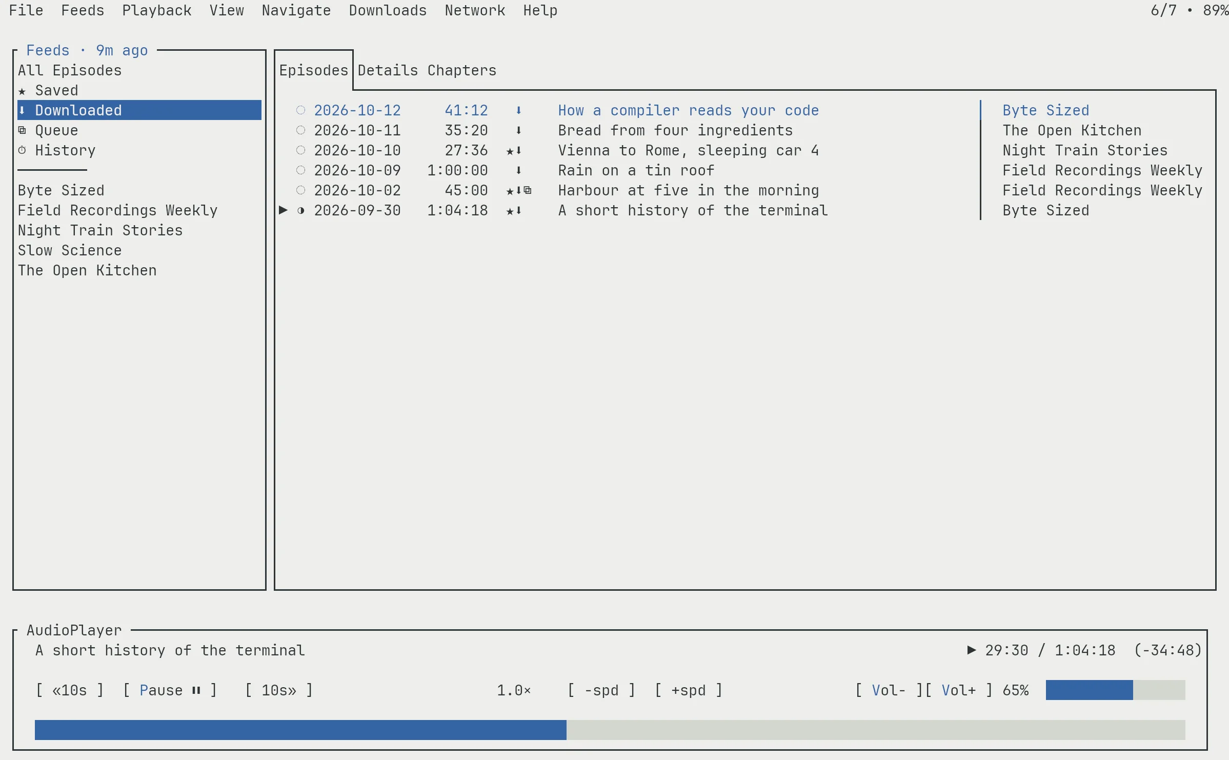Screen dimensions: 1229x760
Task: Open the Playback menu
Action: (157, 10)
